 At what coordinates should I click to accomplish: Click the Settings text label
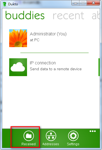73,144
